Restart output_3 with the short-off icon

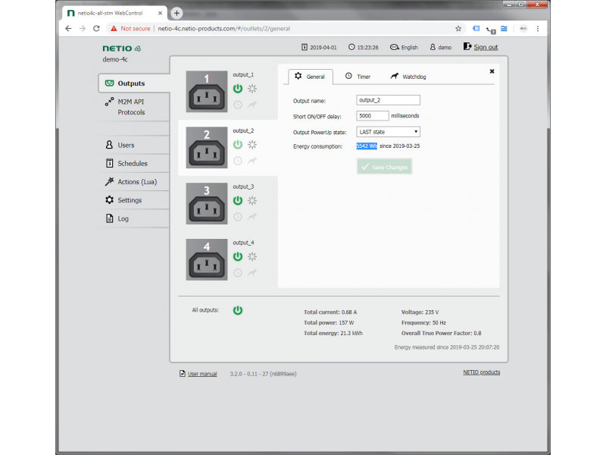[x=252, y=200]
